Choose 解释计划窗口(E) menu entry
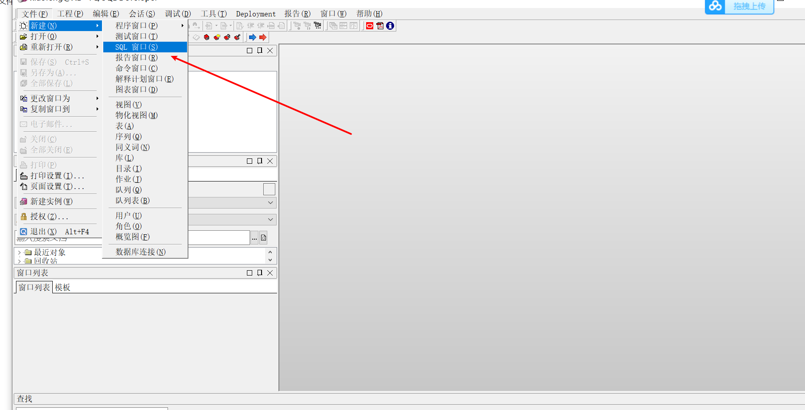 [145, 79]
